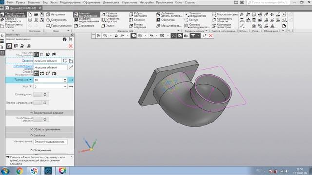
Task: Select the third Результат option icon
Action: (x=48, y=54)
